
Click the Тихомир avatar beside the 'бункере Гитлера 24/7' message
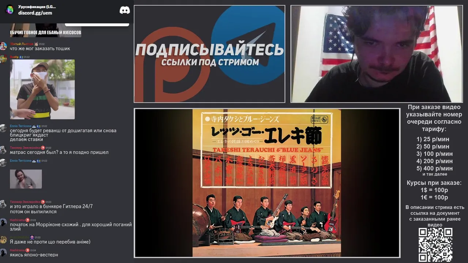click(3, 204)
